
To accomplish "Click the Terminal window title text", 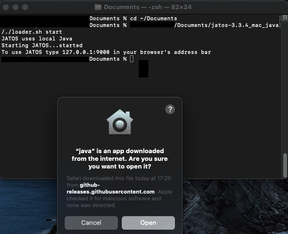I will coord(148,7).
